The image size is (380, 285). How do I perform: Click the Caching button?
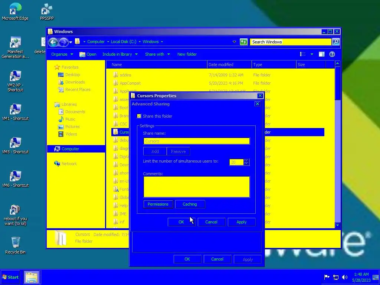190,204
